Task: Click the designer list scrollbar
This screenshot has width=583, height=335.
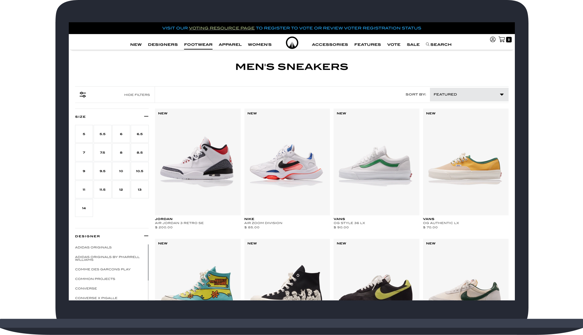Action: tap(148, 263)
